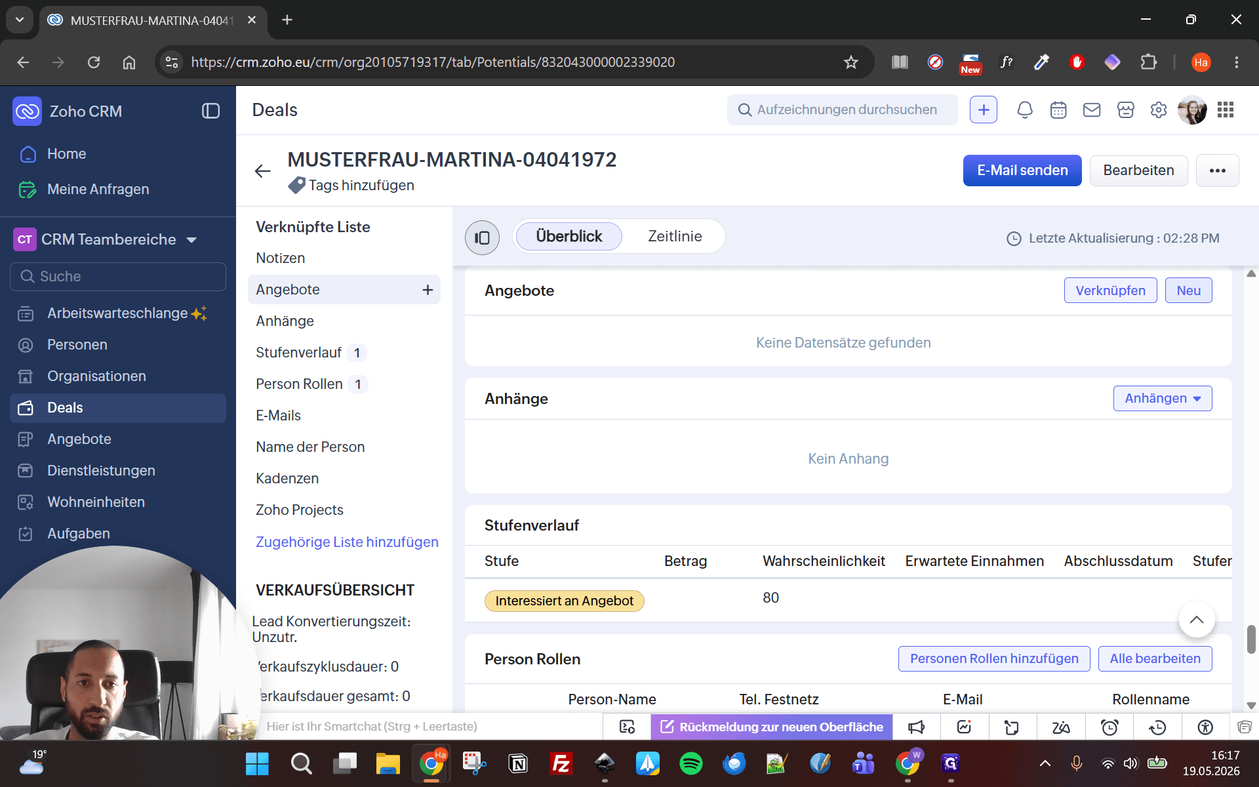This screenshot has height=787, width=1259.
Task: Click the Interessiert an Angebot stage badge
Action: pos(564,601)
